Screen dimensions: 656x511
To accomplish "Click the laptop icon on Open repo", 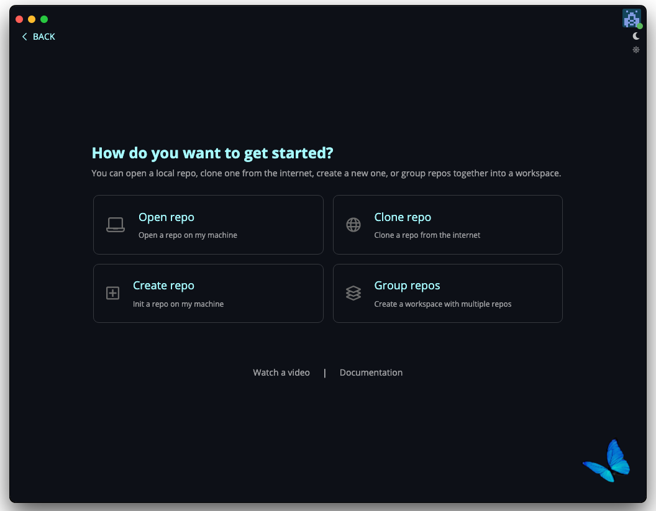I will 116,225.
